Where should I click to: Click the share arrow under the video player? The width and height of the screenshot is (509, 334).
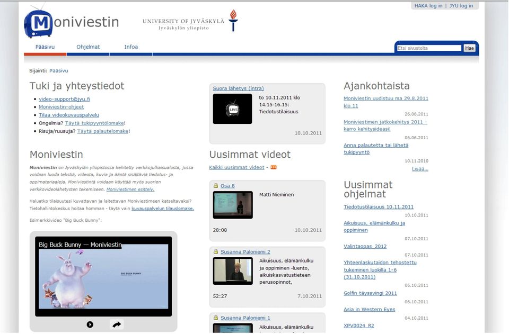pos(117,324)
